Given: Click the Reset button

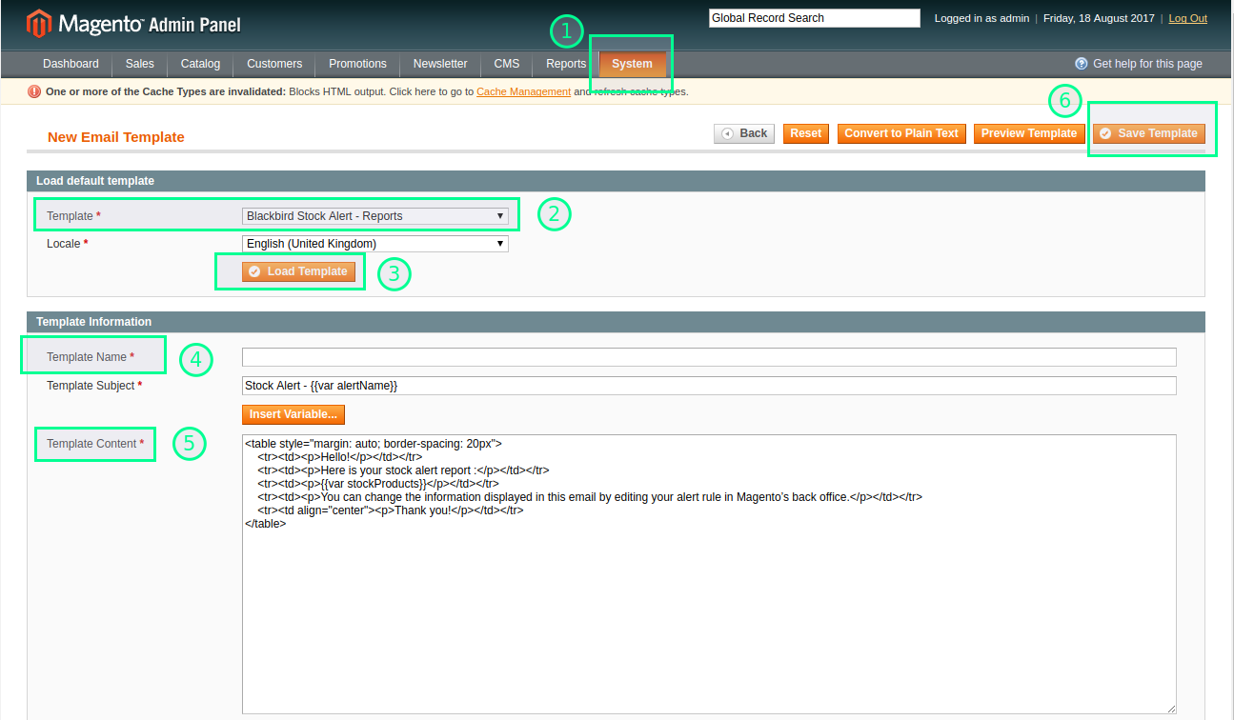Looking at the screenshot, I should click(x=806, y=133).
